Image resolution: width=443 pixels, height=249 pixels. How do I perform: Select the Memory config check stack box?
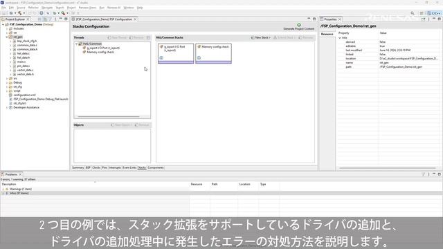[214, 53]
